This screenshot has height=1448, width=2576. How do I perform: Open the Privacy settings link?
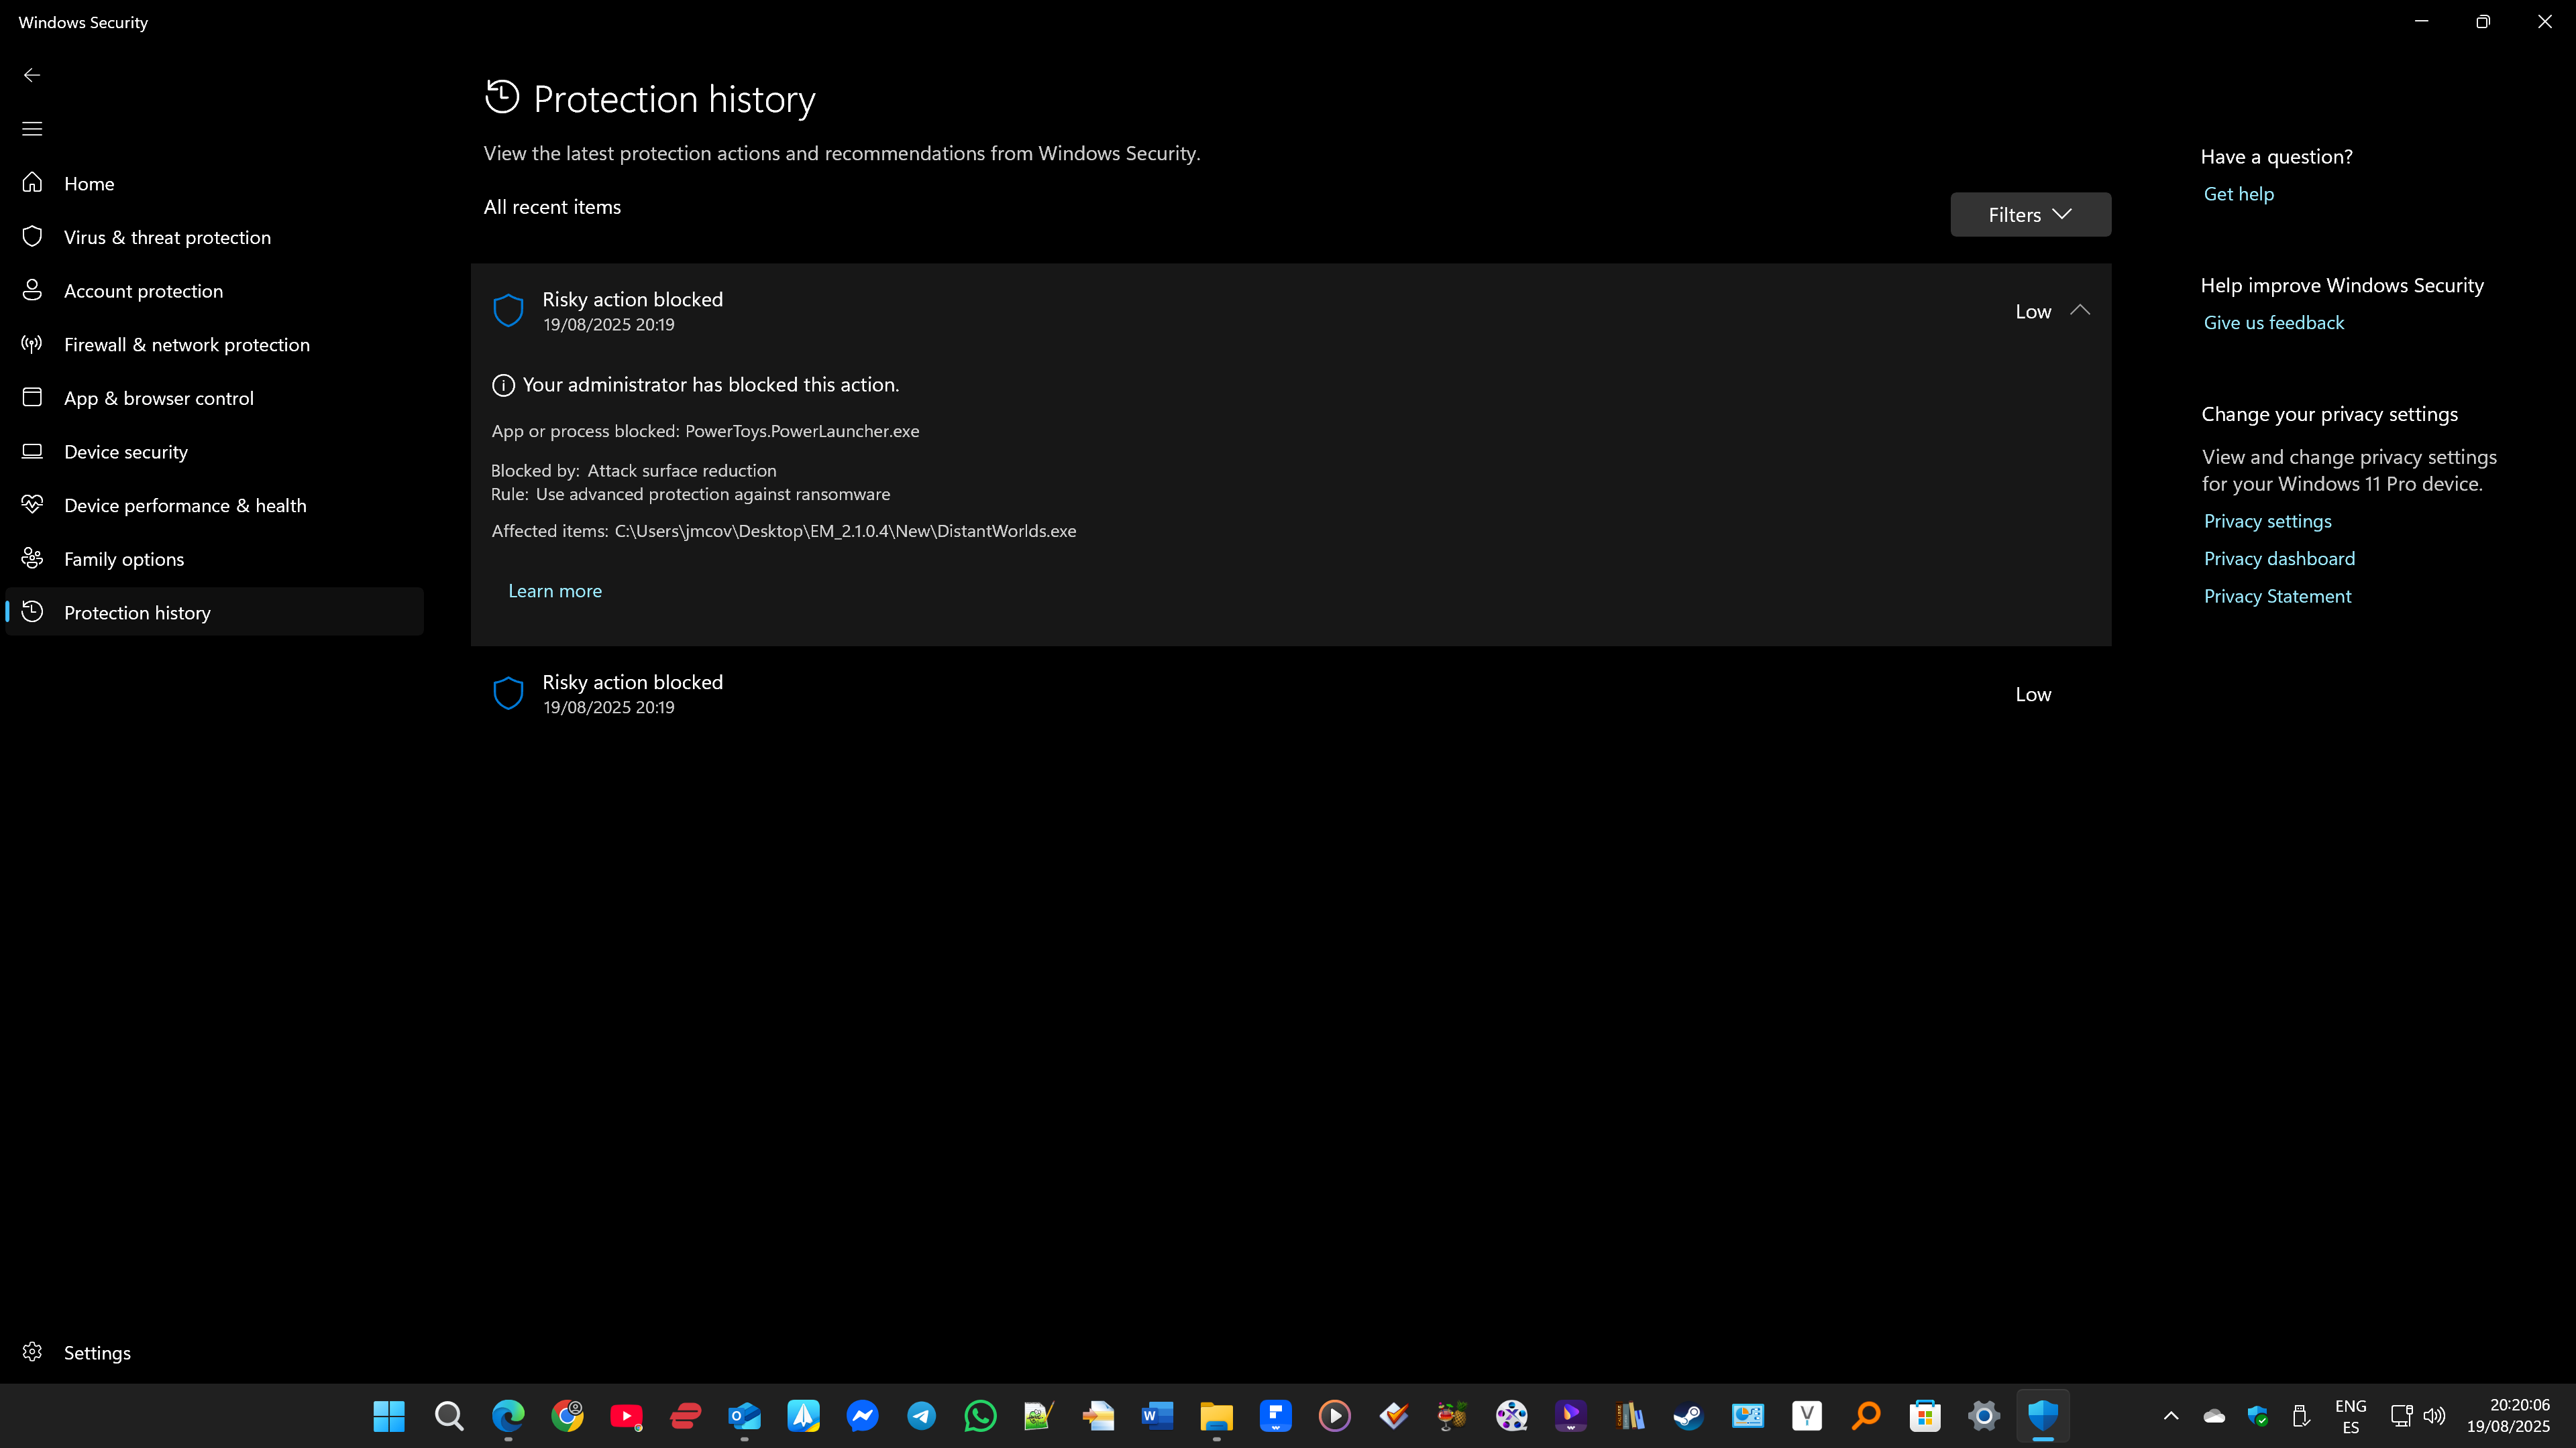pos(2268,521)
